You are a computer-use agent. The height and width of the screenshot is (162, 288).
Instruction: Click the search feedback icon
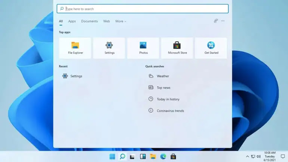216,21
